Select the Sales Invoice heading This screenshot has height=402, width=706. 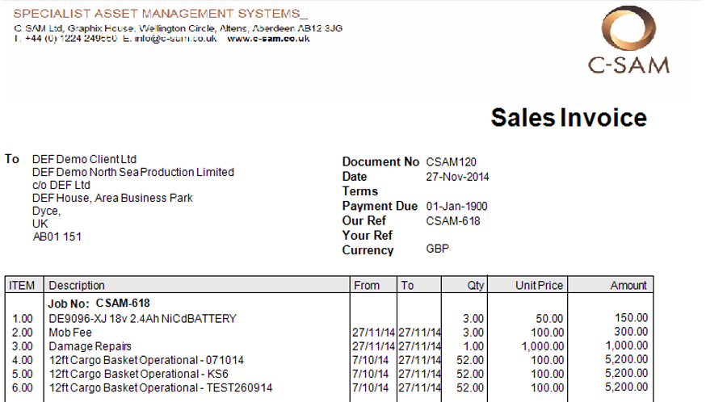pos(569,118)
